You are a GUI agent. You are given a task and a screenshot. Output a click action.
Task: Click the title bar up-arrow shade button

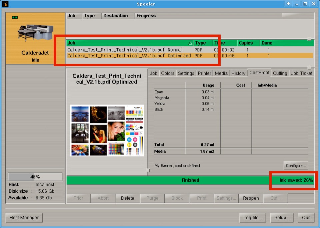[x=288, y=4]
